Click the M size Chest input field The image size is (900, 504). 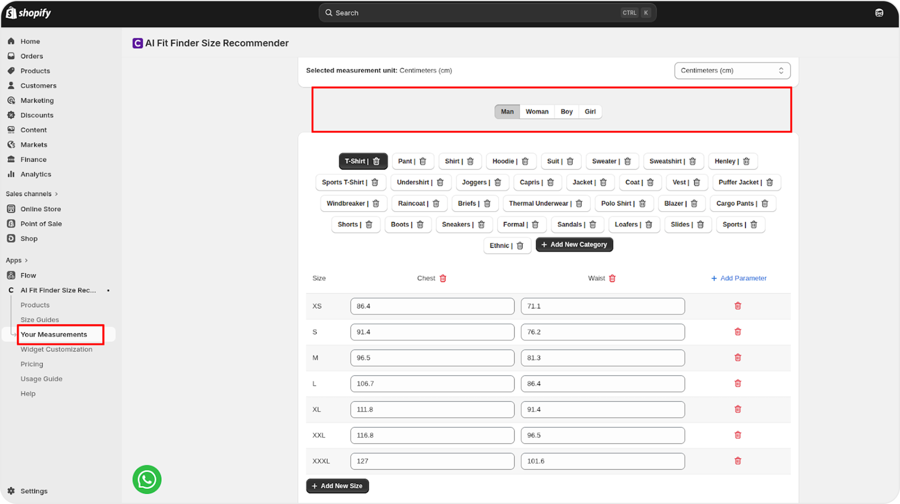point(432,358)
